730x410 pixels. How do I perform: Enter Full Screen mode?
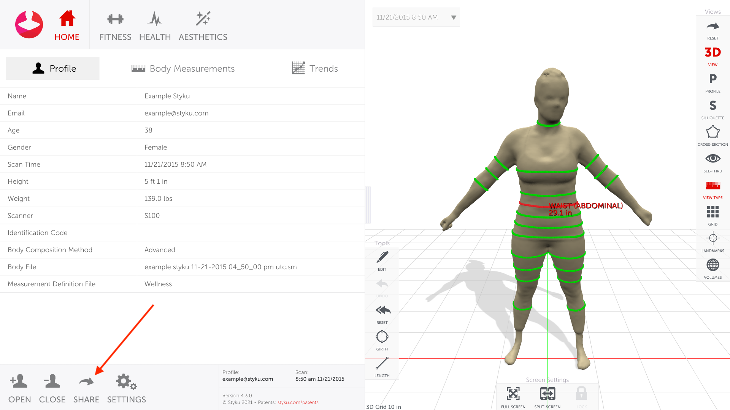tap(513, 394)
